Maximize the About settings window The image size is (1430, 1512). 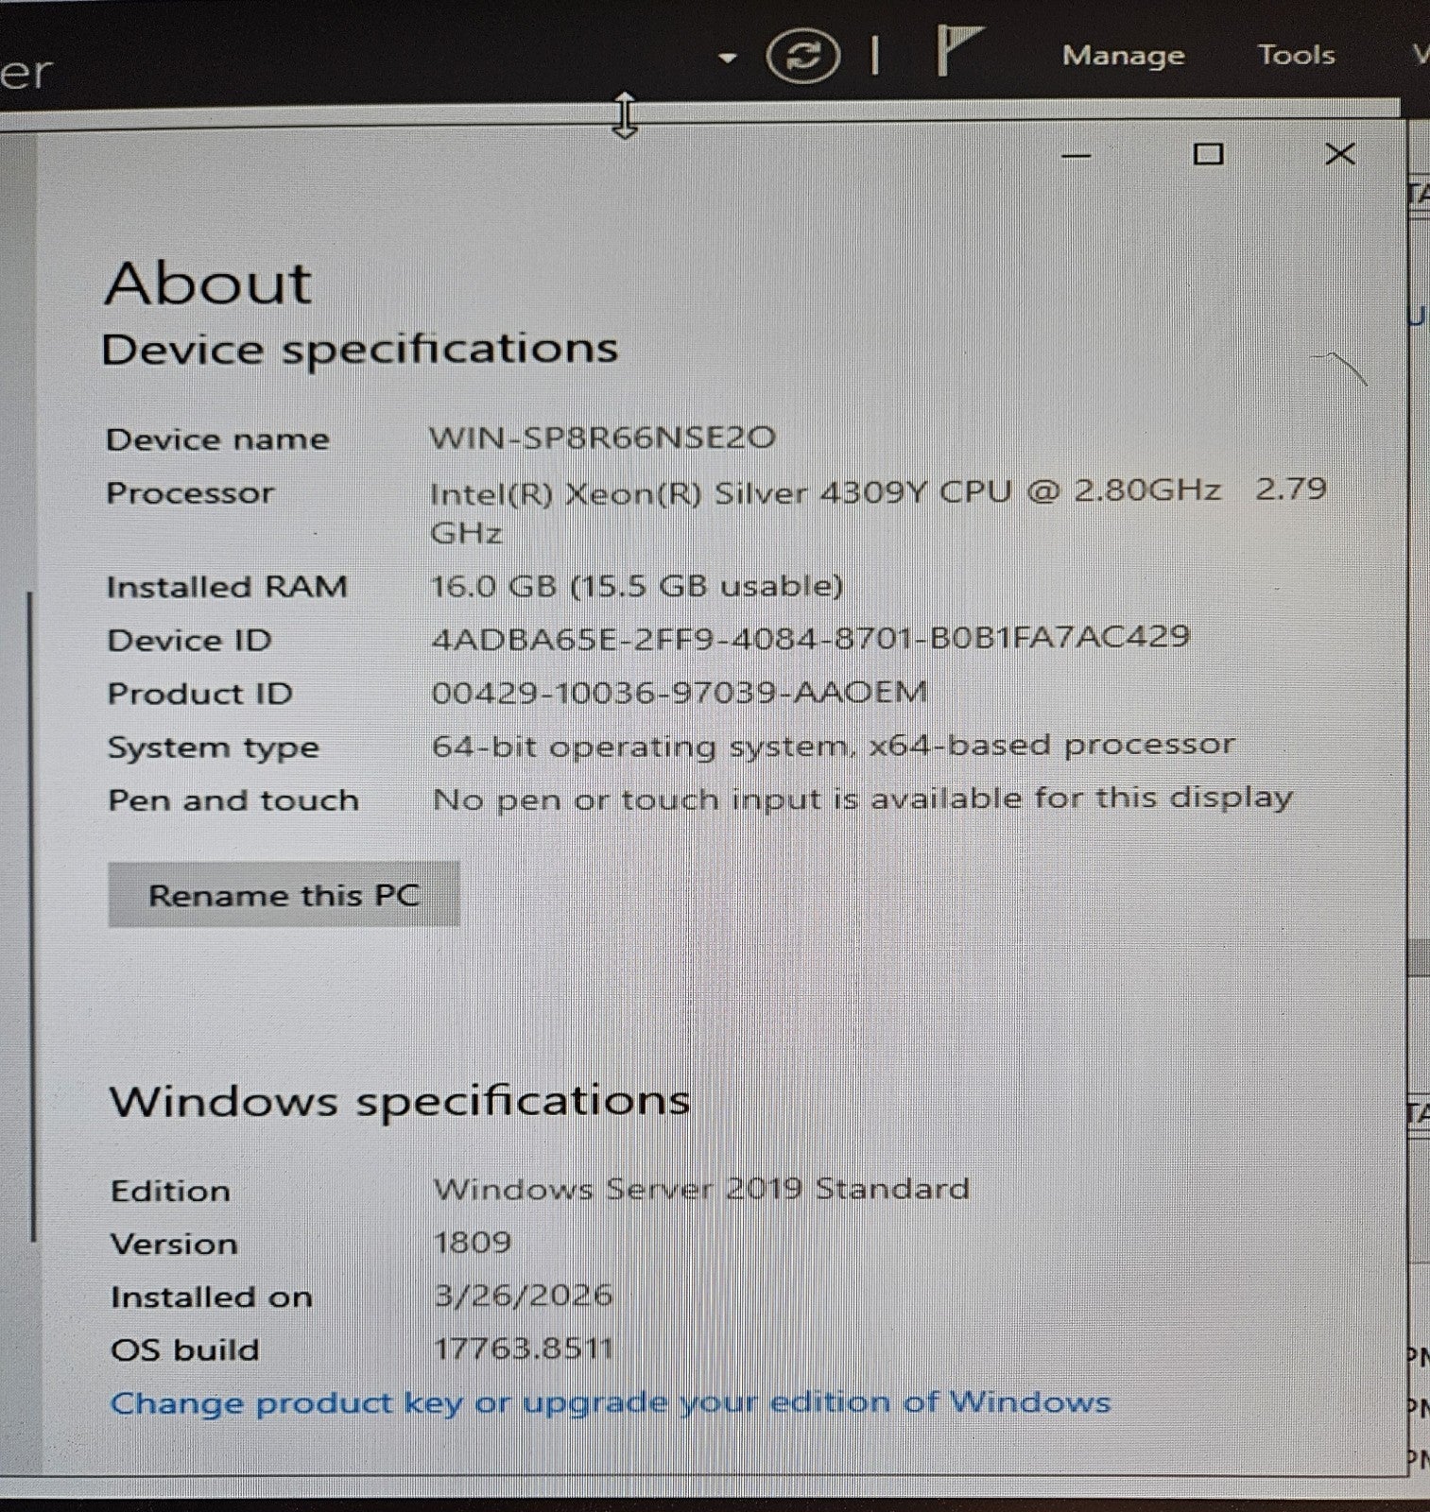[x=1208, y=154]
